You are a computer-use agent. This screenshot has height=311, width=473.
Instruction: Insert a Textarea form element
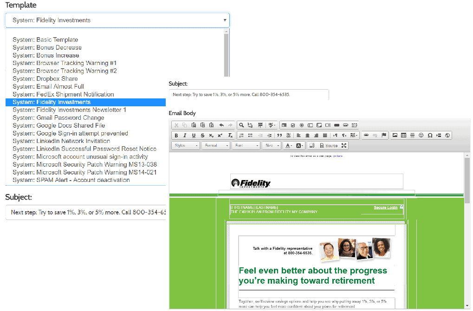click(319, 125)
